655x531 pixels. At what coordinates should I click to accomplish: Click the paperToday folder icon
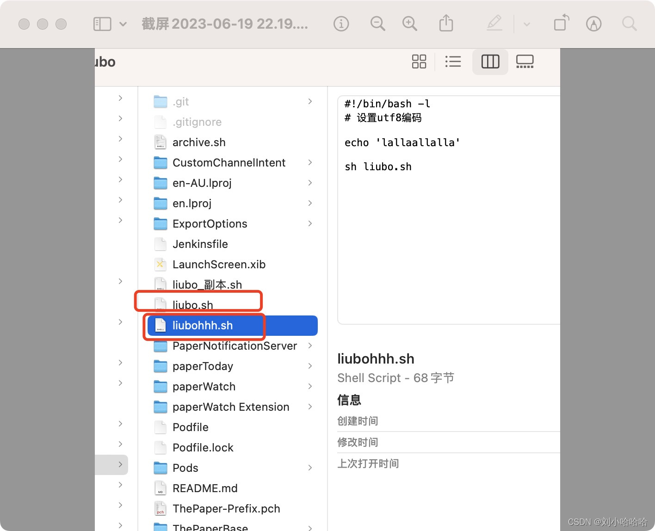pyautogui.click(x=160, y=366)
